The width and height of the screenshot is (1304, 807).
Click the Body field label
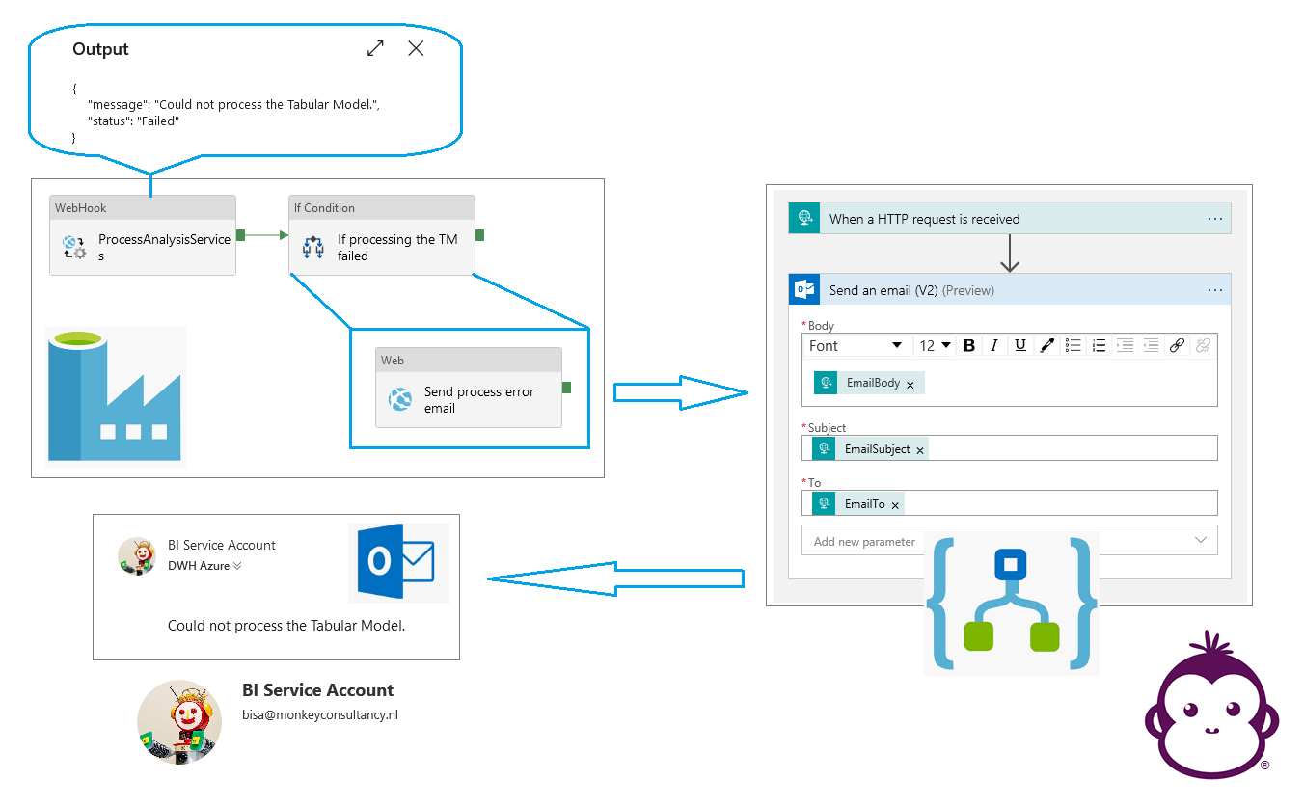pos(821,326)
